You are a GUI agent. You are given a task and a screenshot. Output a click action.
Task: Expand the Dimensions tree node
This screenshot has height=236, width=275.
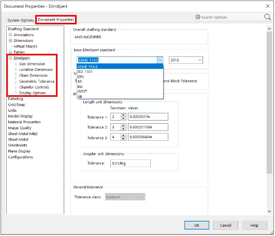click(10, 40)
